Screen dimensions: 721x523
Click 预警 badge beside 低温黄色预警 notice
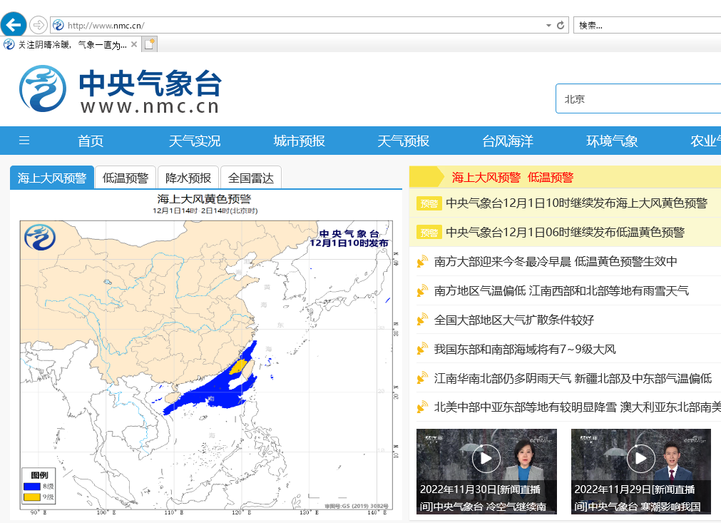point(429,233)
